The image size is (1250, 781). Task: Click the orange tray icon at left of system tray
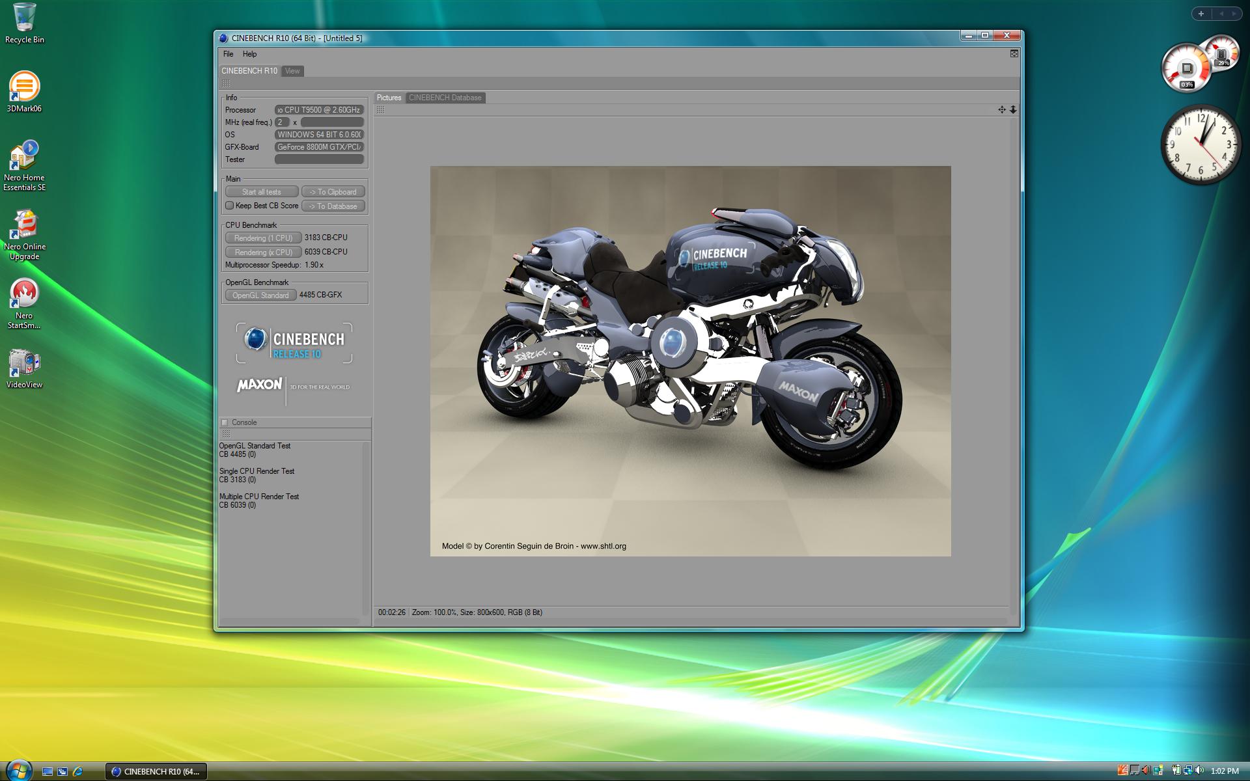click(x=1122, y=771)
